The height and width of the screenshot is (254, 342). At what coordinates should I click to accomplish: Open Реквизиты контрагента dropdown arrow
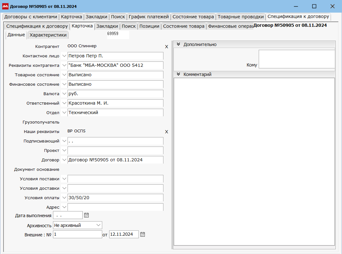[64, 65]
